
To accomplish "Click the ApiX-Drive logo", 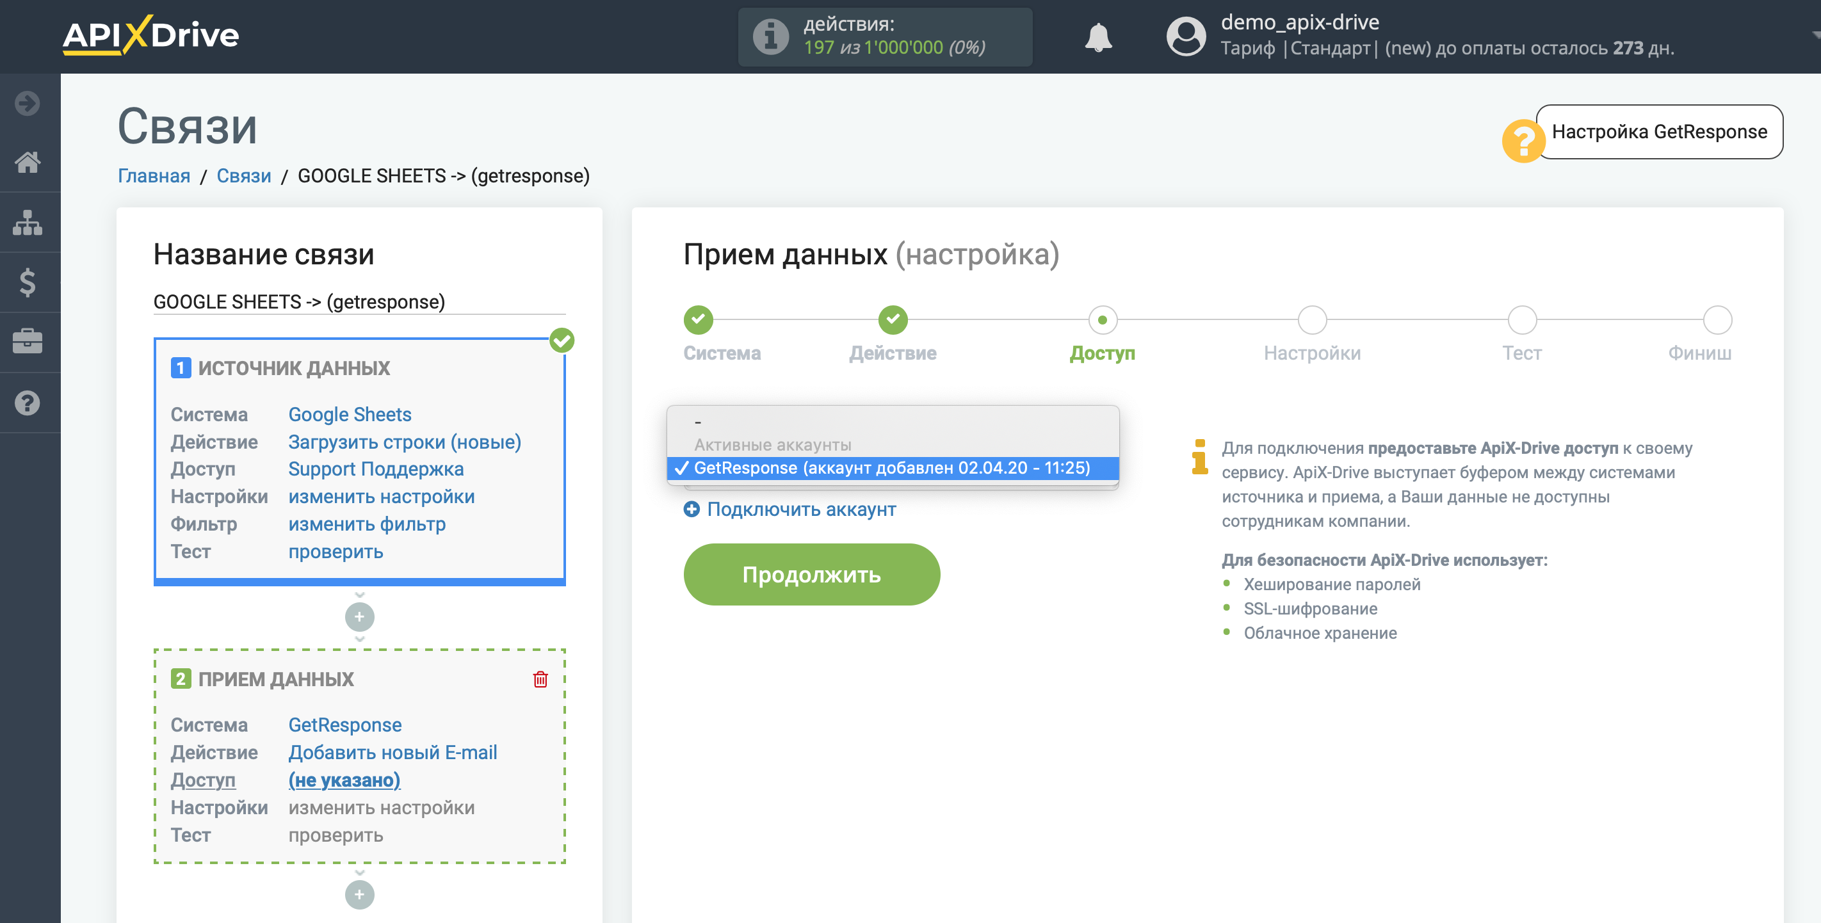I will pyautogui.click(x=150, y=35).
